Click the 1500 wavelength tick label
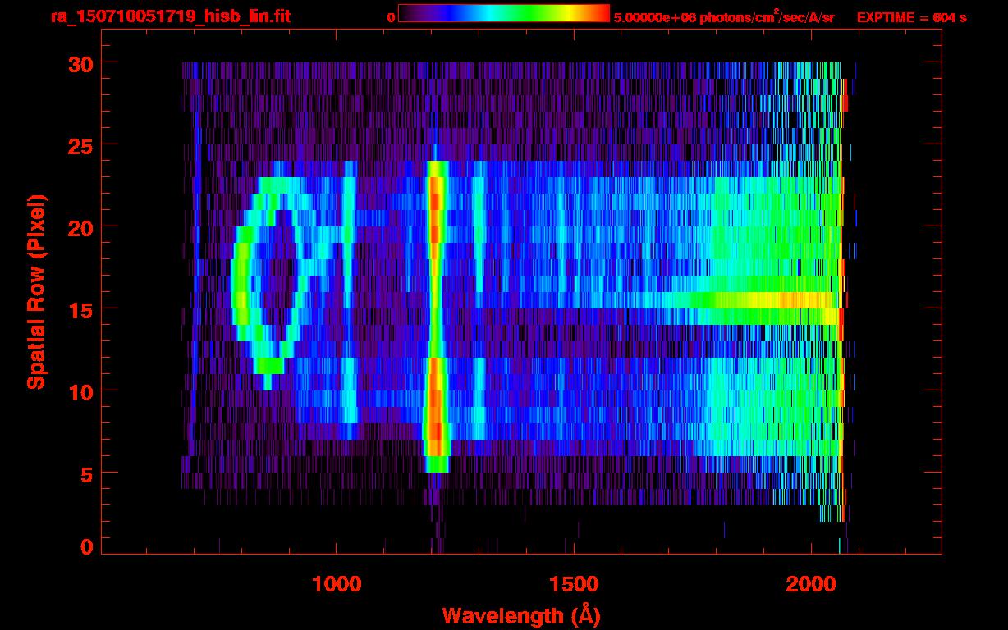 (x=574, y=584)
